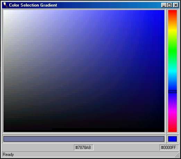The image size is (181, 159).
Task: Click the resize grip in status bar corner
Action: (x=177, y=155)
